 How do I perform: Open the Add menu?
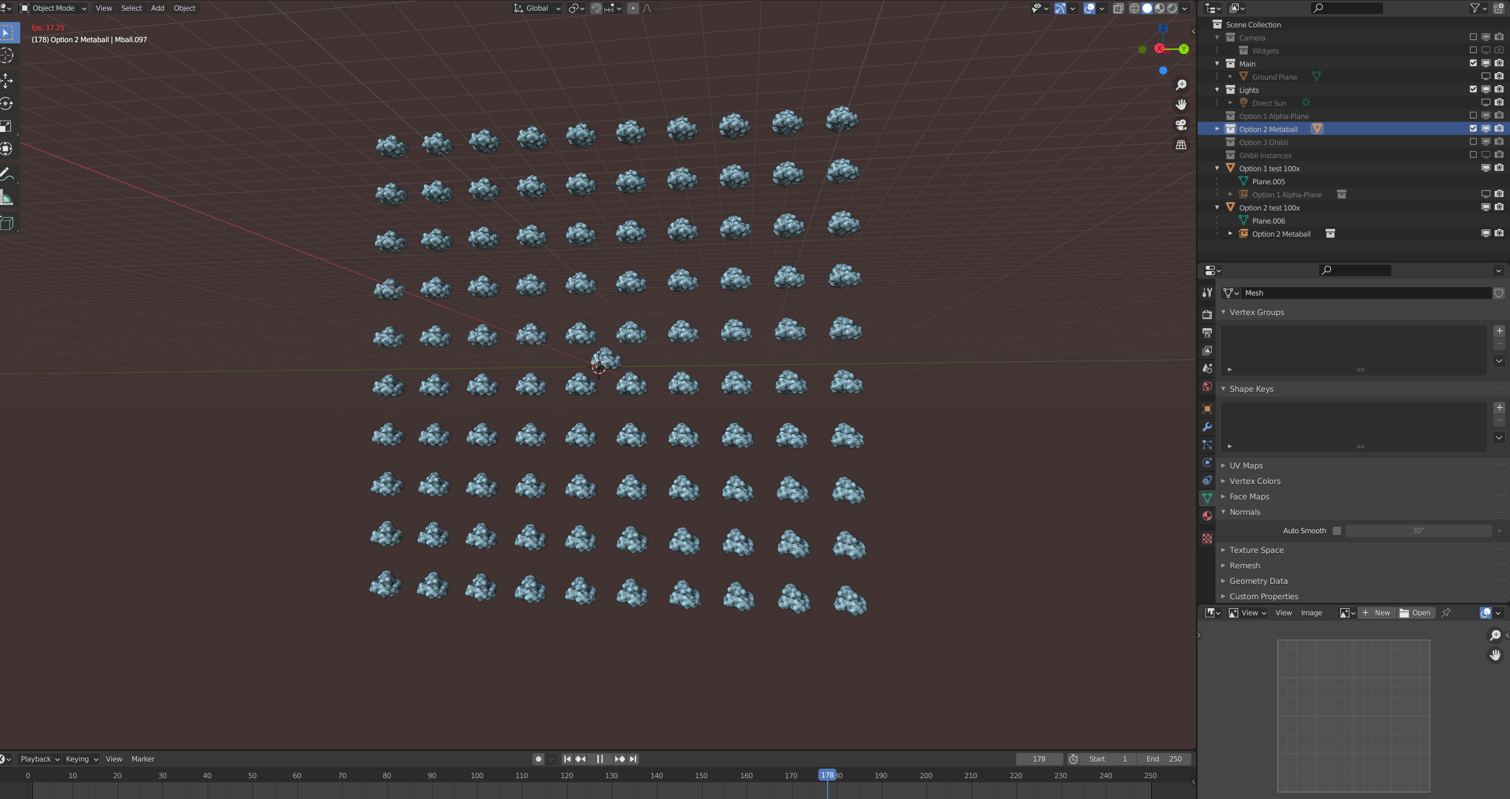tap(157, 8)
